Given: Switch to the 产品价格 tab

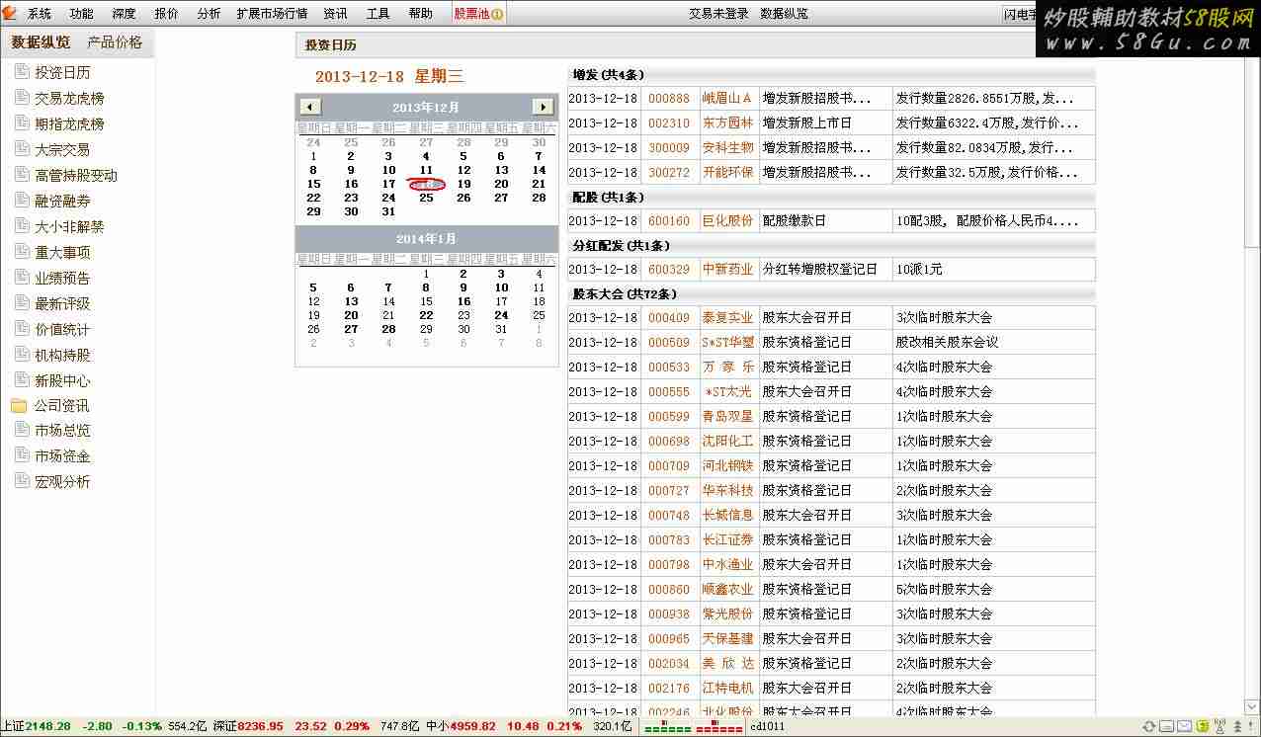Looking at the screenshot, I should (115, 42).
